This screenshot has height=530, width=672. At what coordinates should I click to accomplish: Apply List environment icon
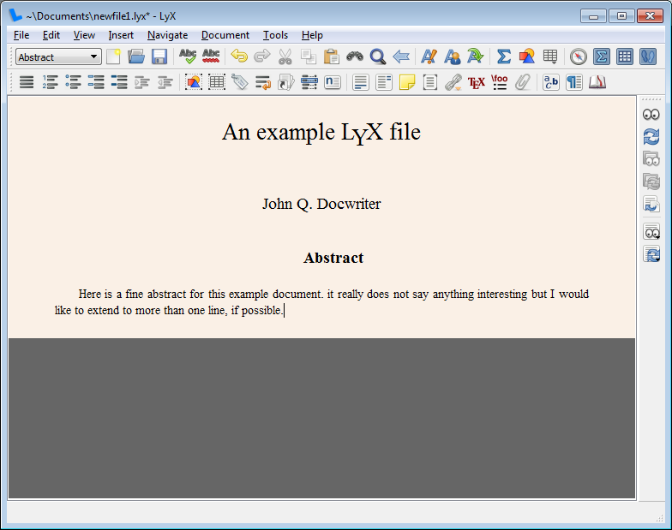96,82
